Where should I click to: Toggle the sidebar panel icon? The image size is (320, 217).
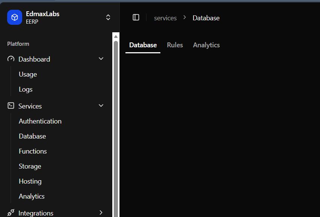[x=136, y=17]
